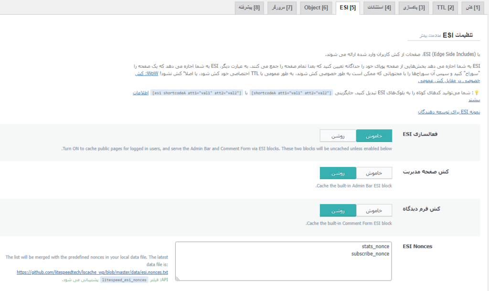The width and height of the screenshot is (489, 291).
Task: Switch to the [6] Object tab
Action: (x=316, y=8)
